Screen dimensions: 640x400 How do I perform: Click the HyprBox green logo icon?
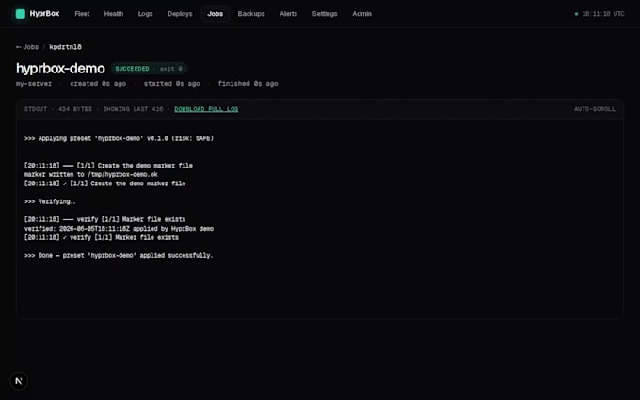click(x=21, y=14)
